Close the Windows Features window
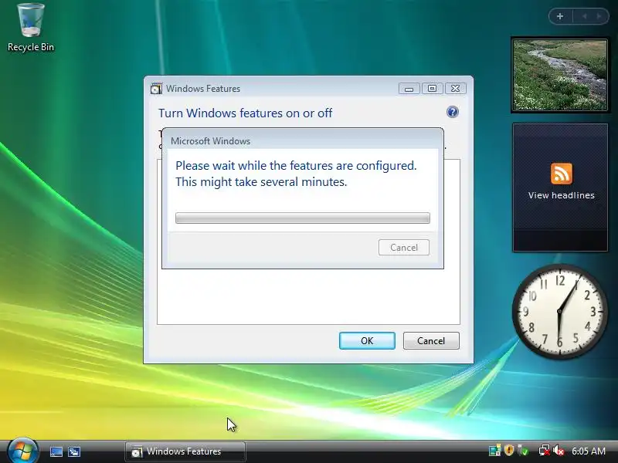This screenshot has height=463, width=618. [x=455, y=89]
